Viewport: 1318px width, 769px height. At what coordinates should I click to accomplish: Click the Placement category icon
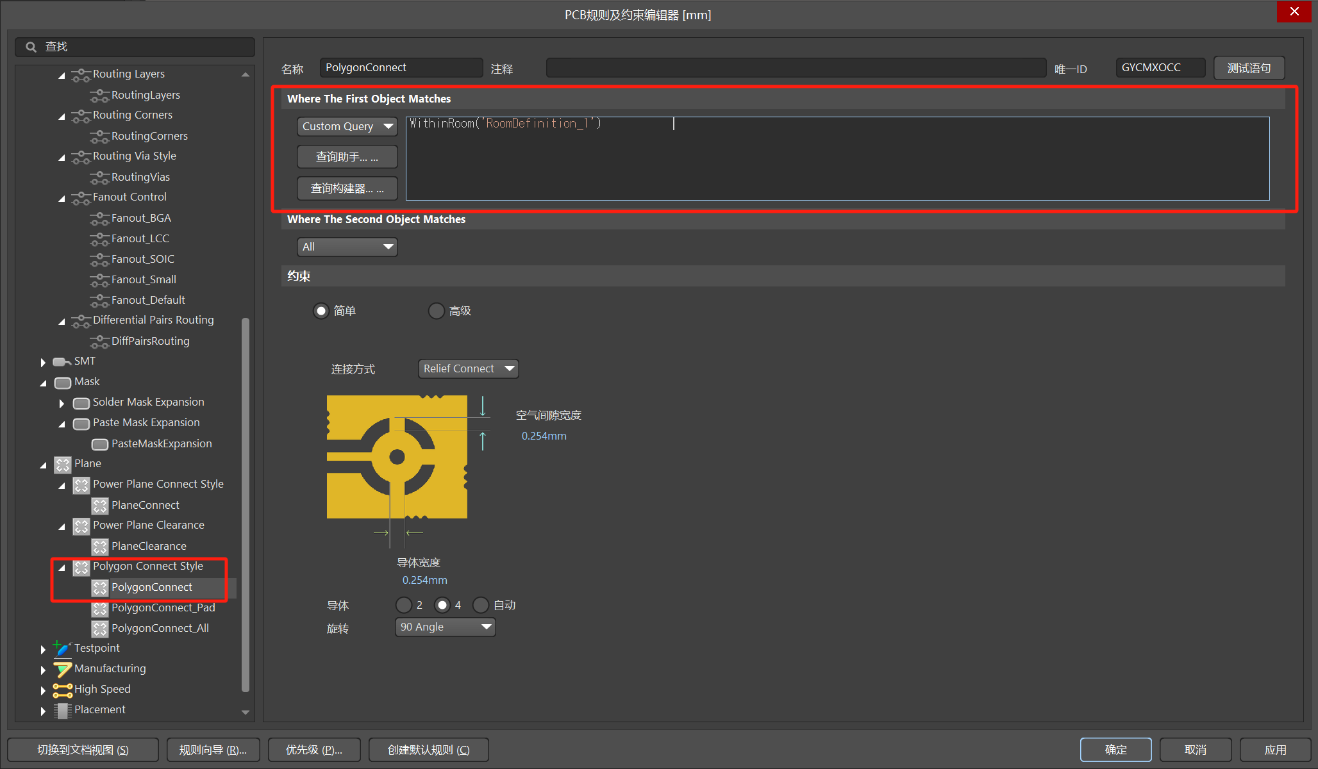(62, 710)
